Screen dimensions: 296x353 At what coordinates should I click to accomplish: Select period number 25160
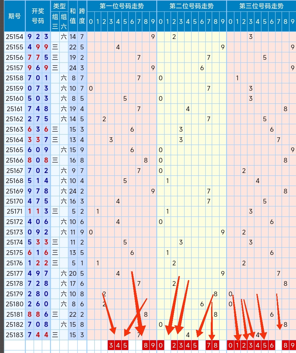click(15, 98)
